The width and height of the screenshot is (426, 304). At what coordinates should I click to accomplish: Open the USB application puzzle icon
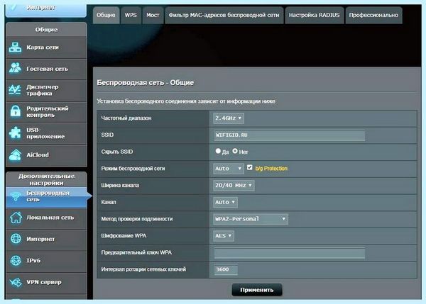coord(15,133)
